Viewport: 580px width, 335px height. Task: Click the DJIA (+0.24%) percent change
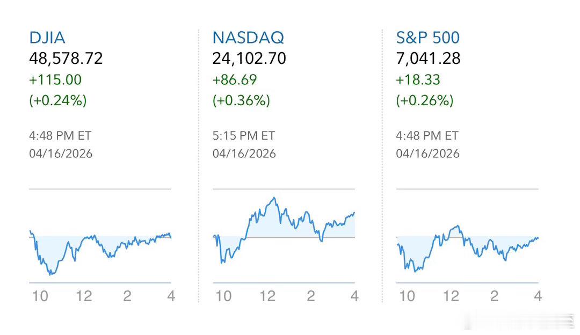click(x=58, y=100)
